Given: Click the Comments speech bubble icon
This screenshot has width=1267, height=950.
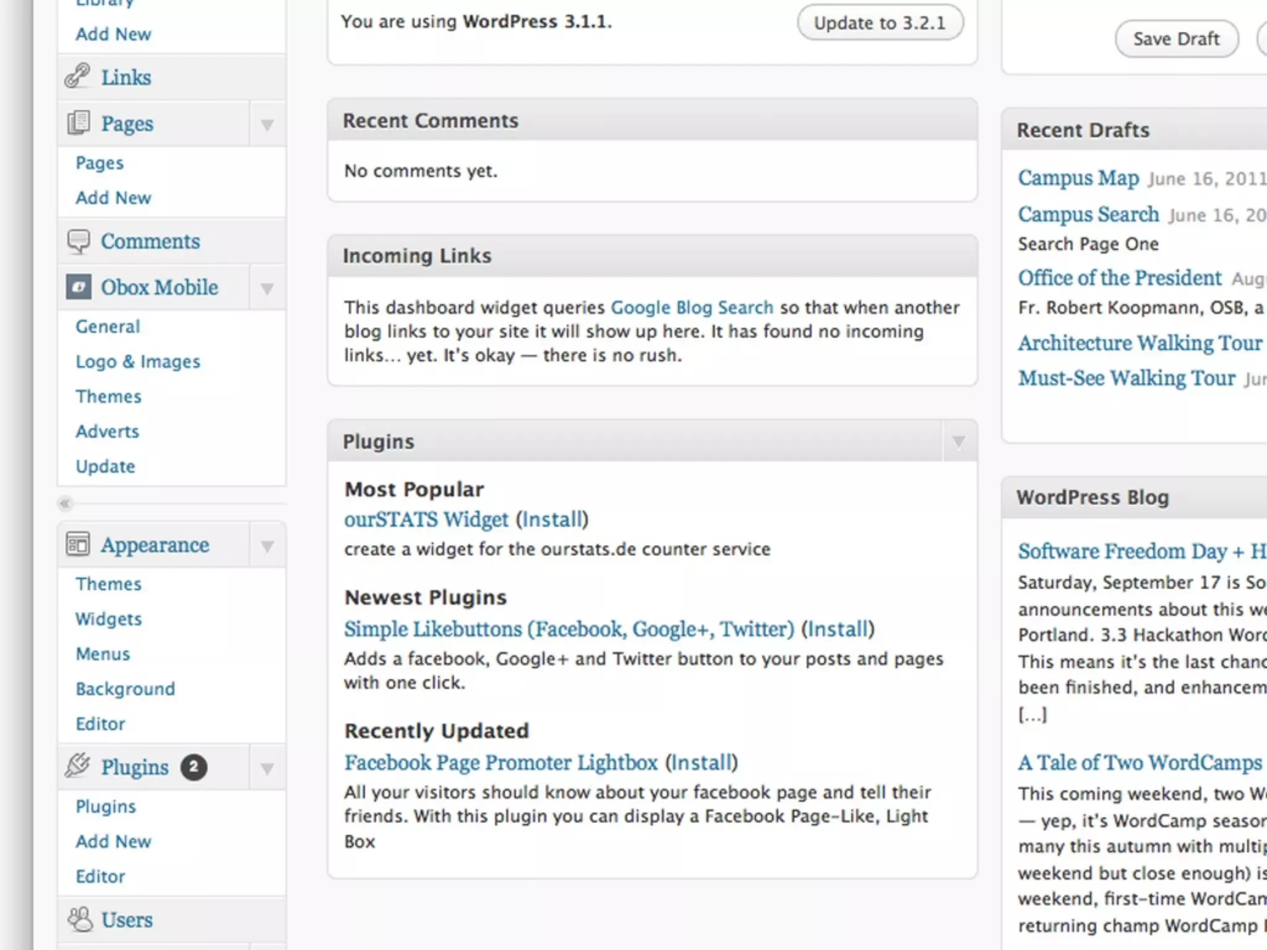Looking at the screenshot, I should [79, 241].
